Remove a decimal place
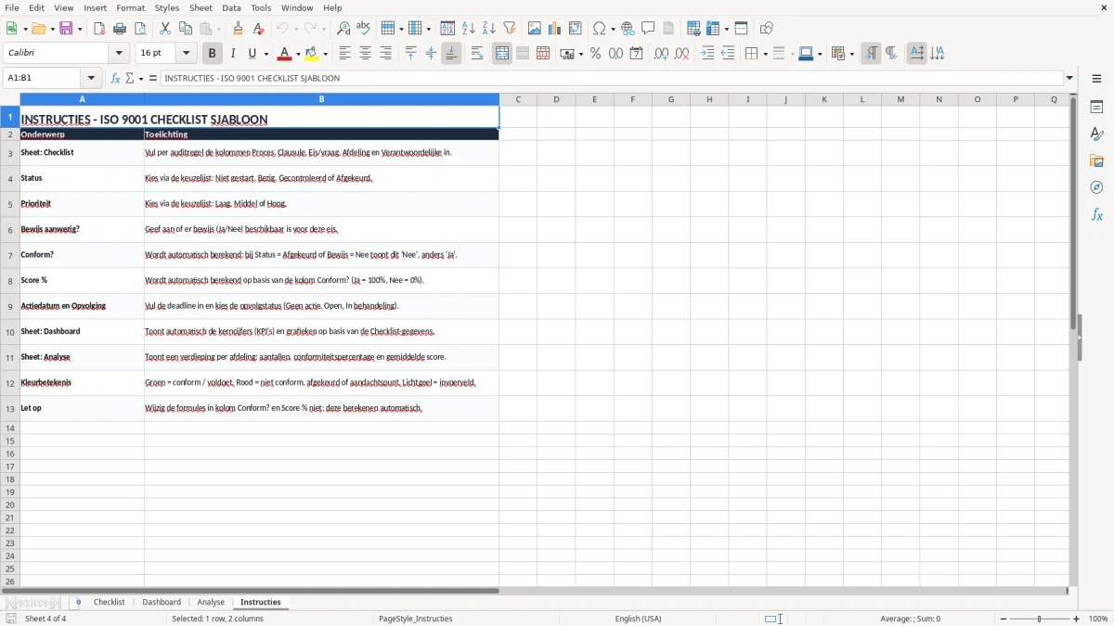The image size is (1114, 626). tap(682, 54)
